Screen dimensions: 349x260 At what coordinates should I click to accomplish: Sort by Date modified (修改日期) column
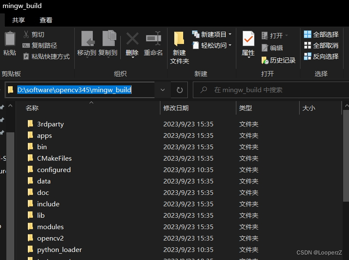[197, 108]
